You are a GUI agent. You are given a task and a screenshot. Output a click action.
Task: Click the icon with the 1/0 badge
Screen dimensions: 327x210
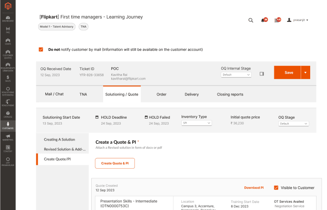coord(277,20)
